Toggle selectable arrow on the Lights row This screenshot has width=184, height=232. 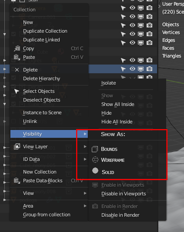point(123,60)
